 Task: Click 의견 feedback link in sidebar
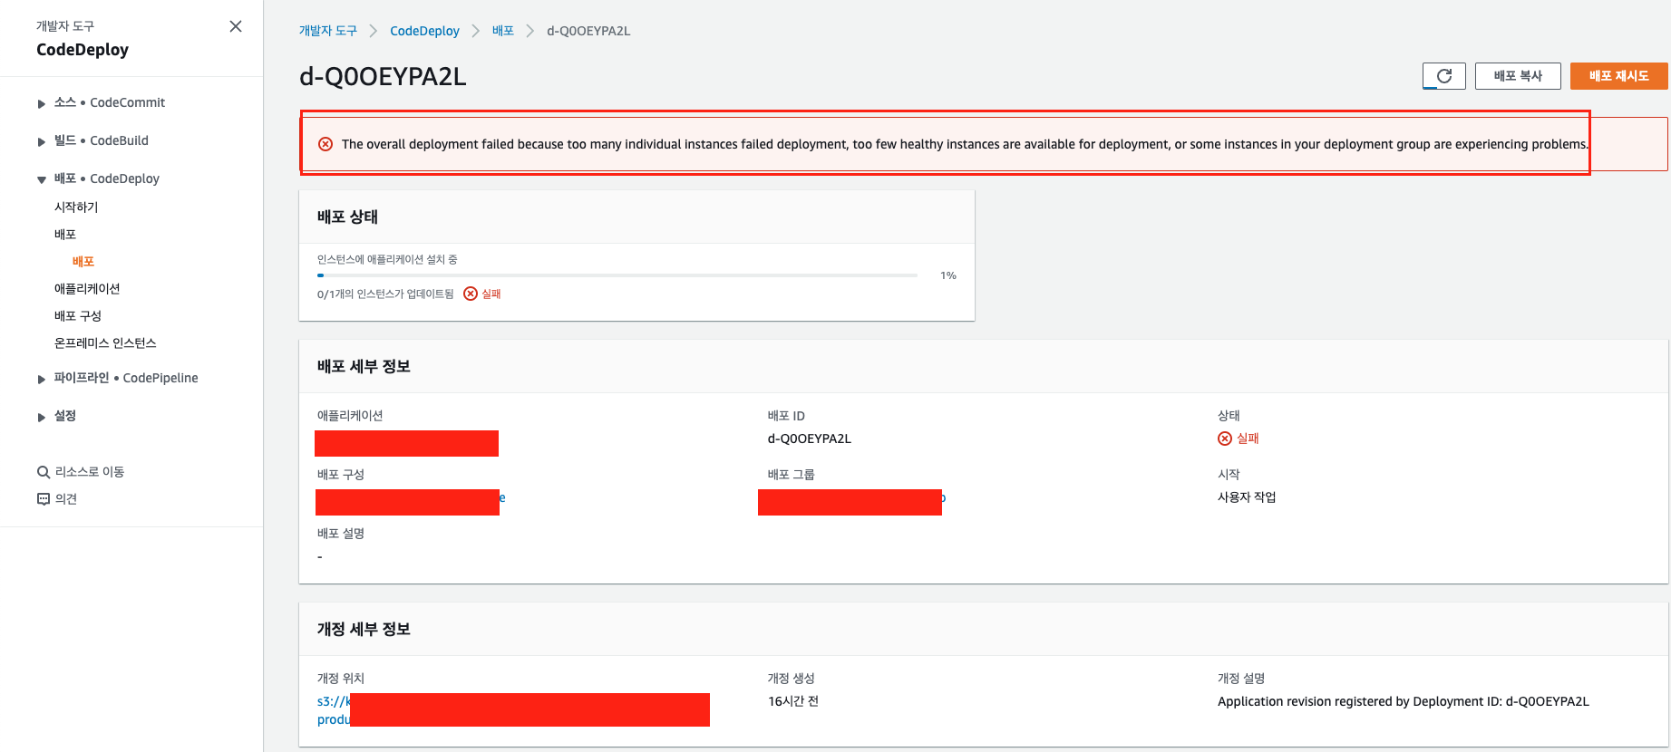(66, 499)
